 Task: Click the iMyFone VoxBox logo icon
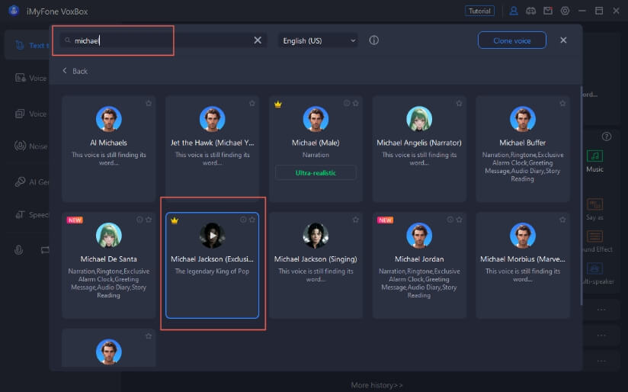click(x=14, y=11)
